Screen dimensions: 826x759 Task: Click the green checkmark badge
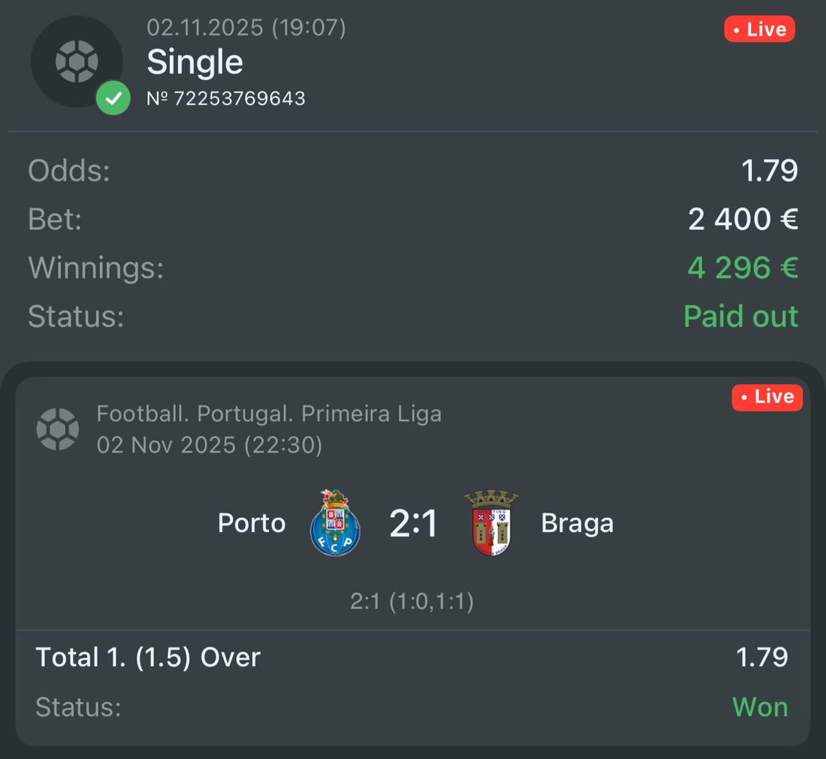click(x=113, y=99)
